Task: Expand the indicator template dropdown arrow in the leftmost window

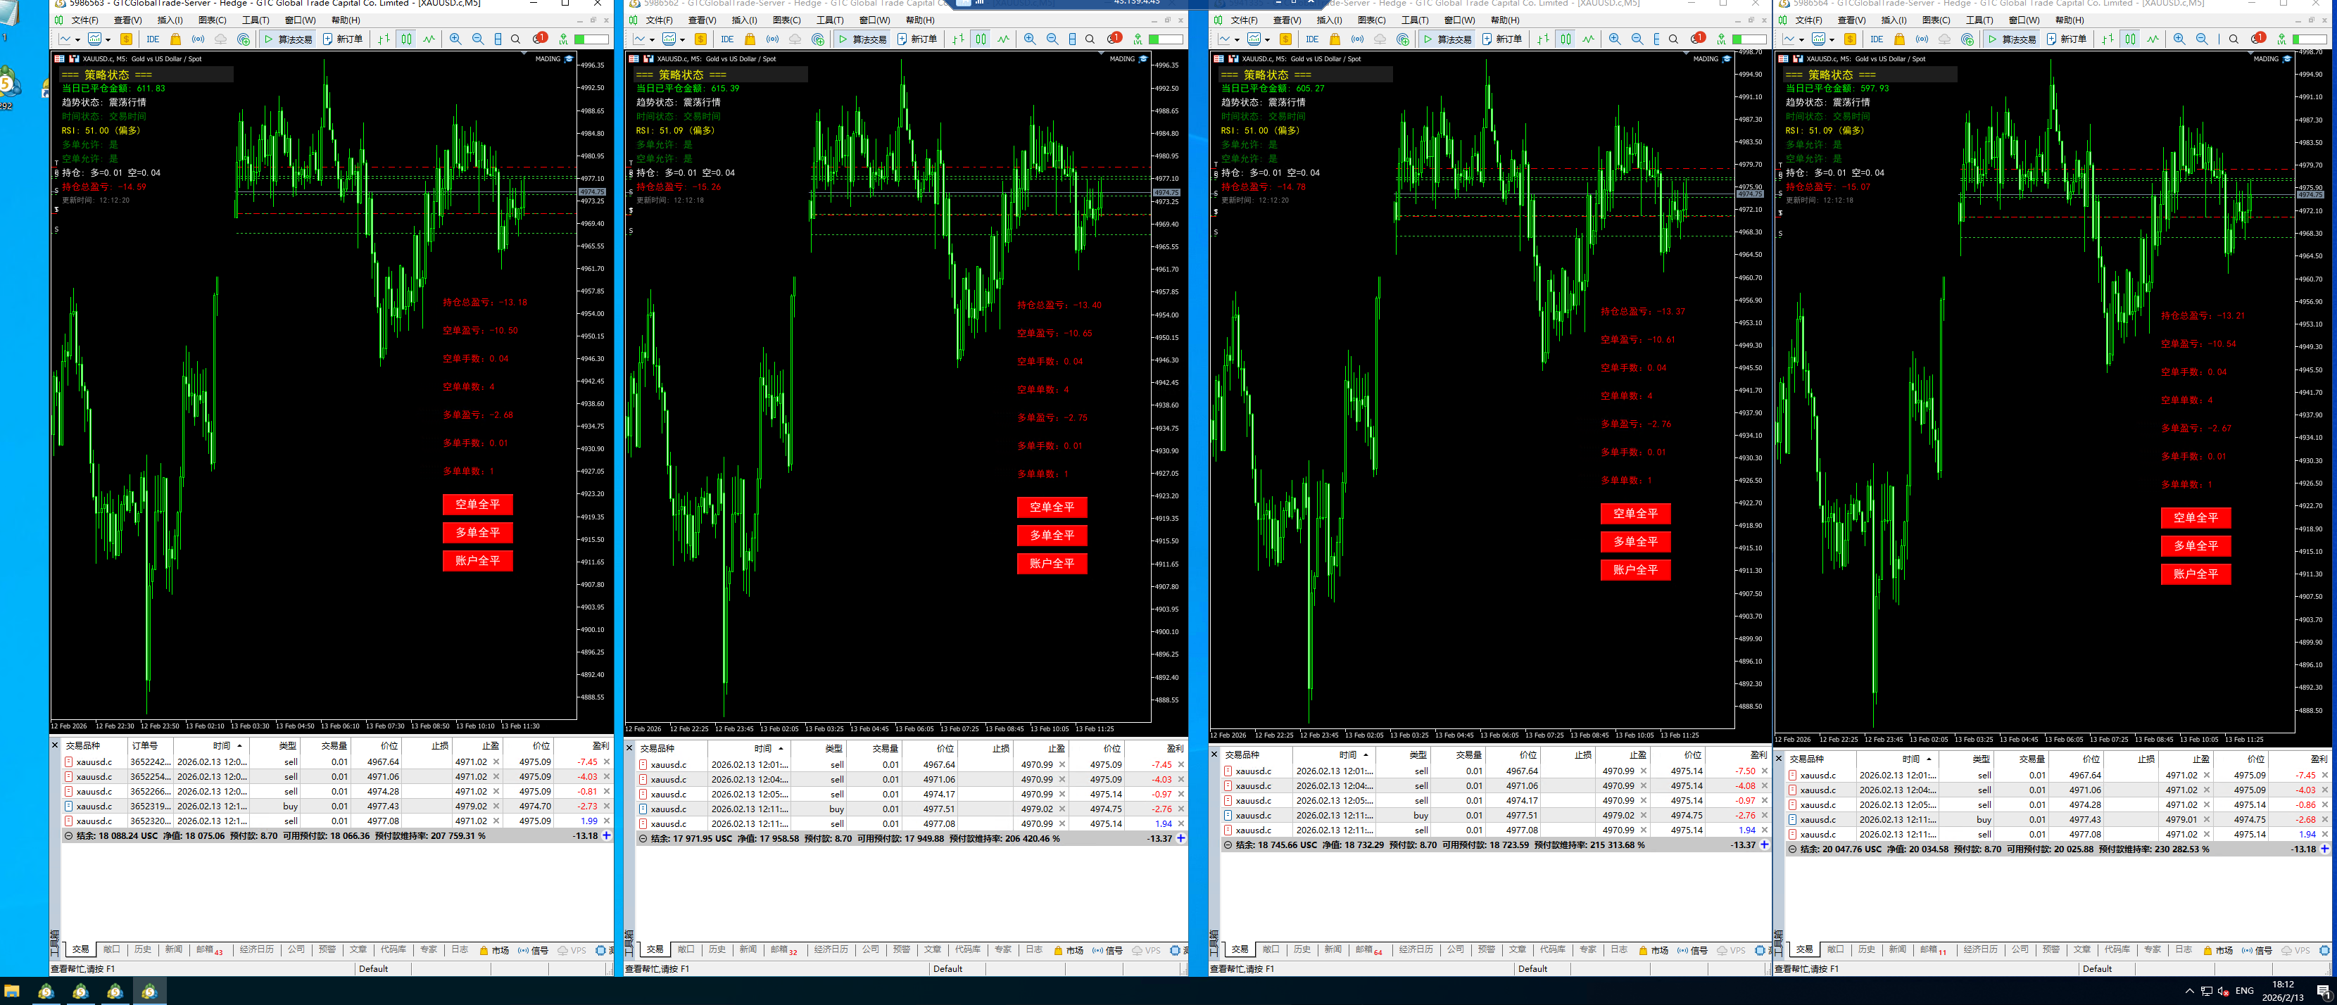Action: pos(108,40)
